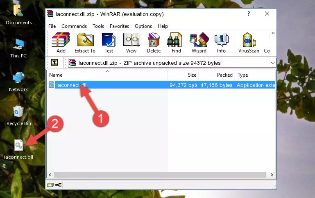Click the horizontal scrollbar track

click(x=160, y=175)
